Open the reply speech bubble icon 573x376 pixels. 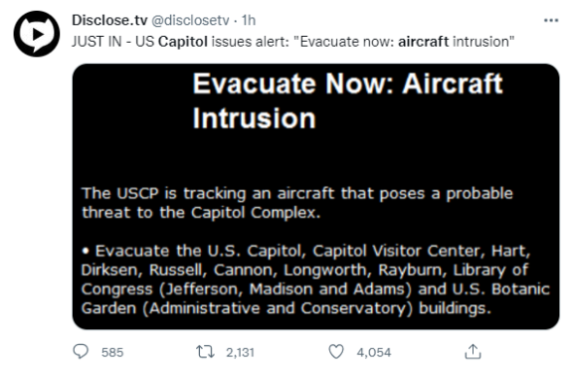tap(81, 352)
